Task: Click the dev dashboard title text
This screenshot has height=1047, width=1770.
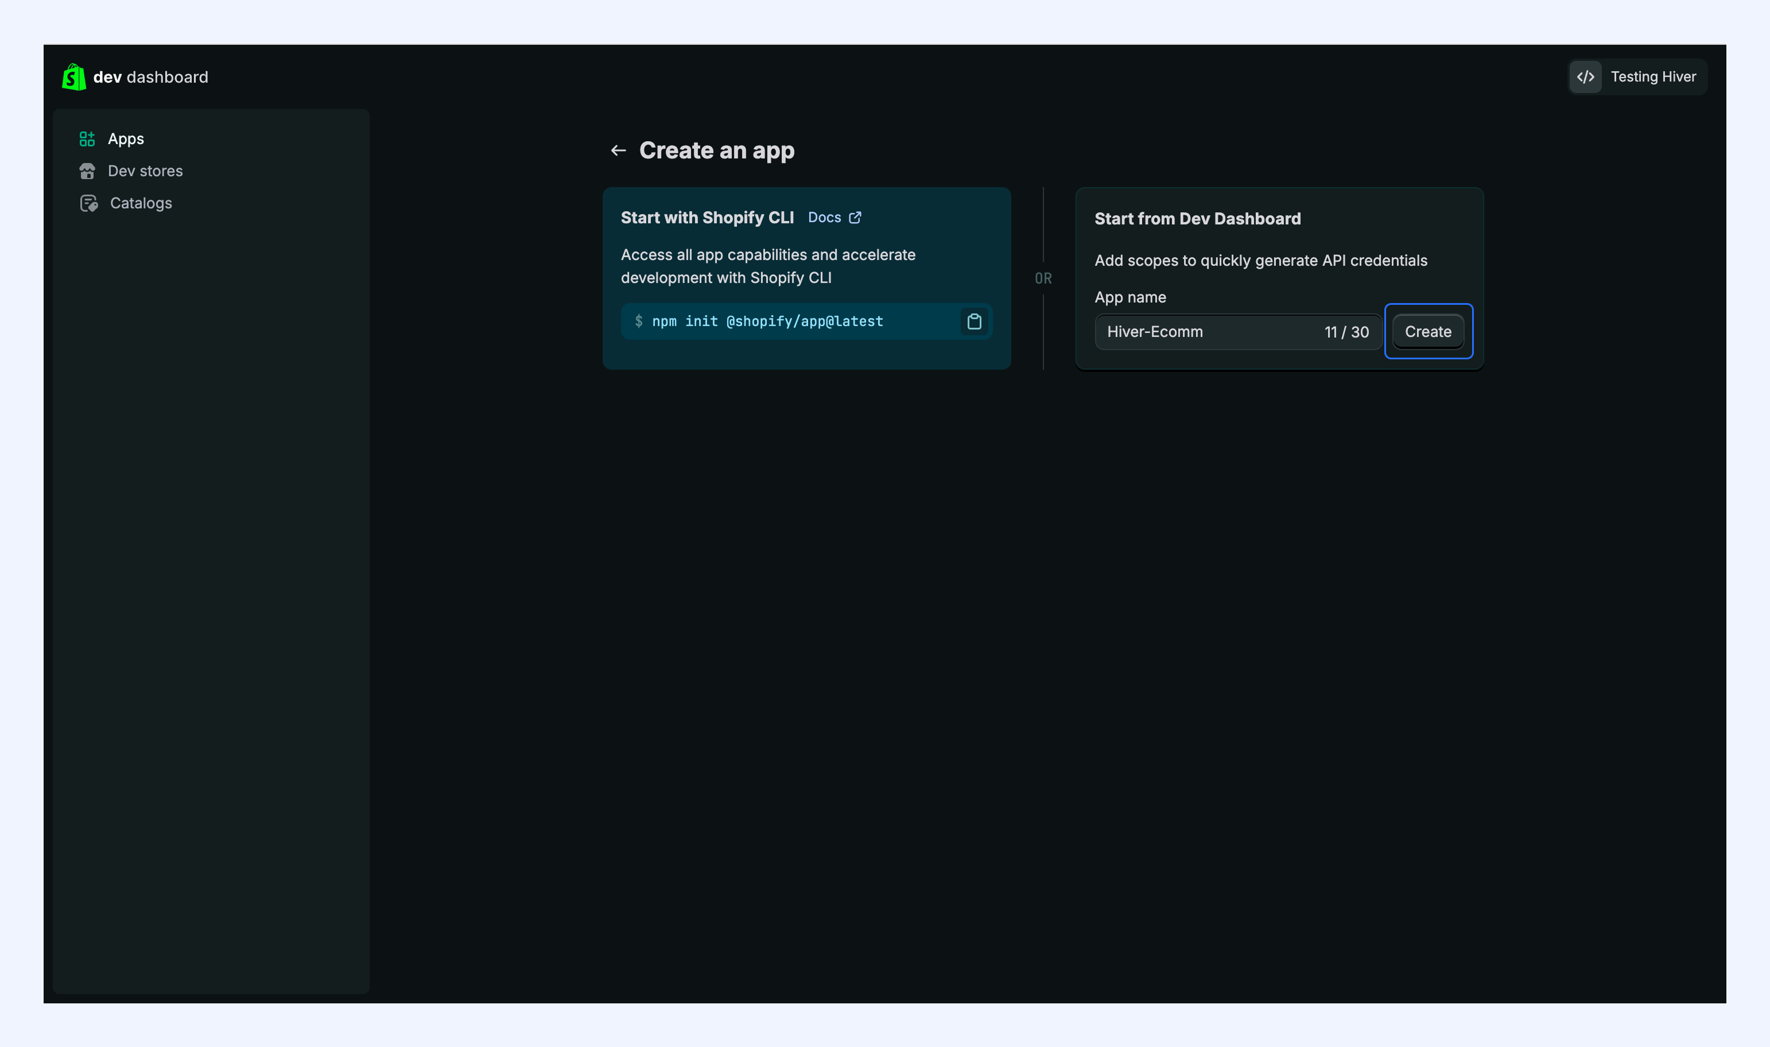Action: pyautogui.click(x=151, y=77)
